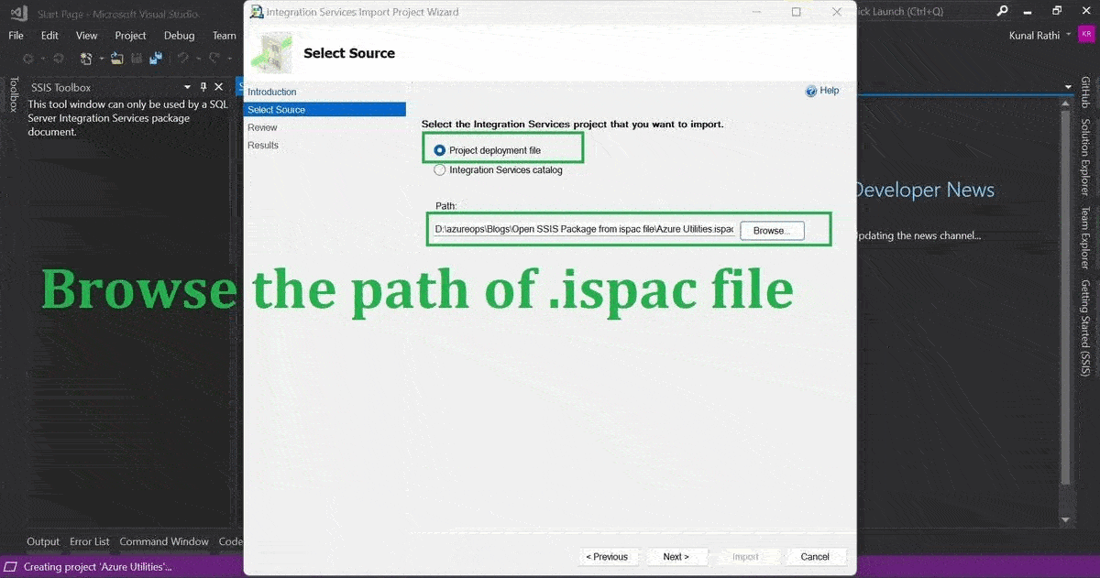Click the status bar window icon

[11, 567]
